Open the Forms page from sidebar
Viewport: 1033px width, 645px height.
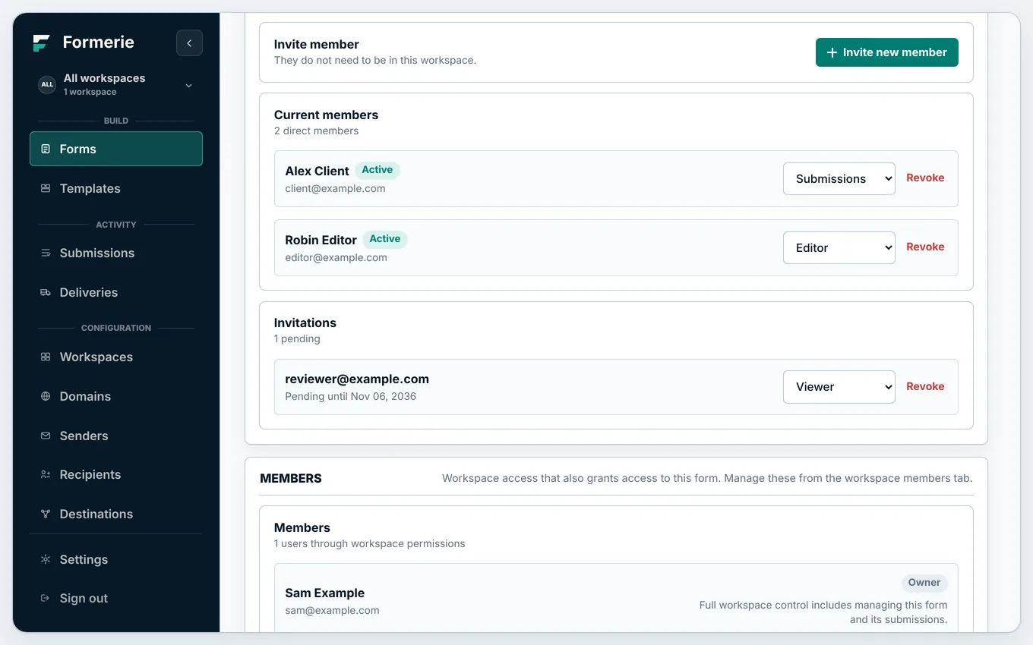coord(116,149)
